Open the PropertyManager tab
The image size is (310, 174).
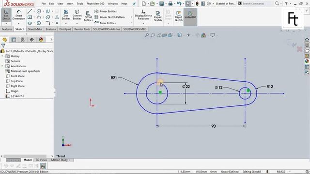tap(14, 40)
